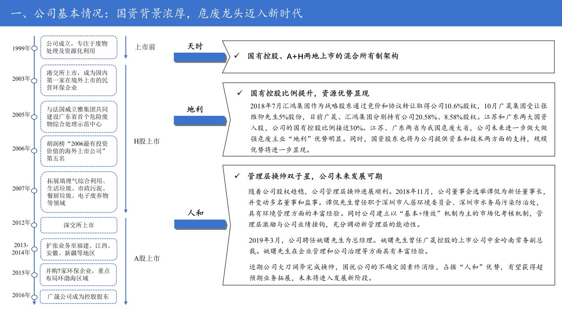562x316 pixels.
Task: Select the 1999年 timeline year label
Action: pos(21,48)
